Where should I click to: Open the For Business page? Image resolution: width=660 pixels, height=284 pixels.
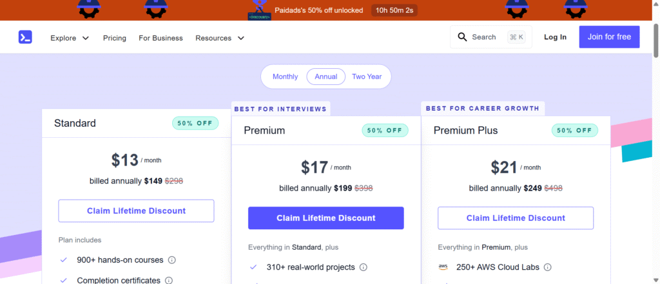[160, 38]
